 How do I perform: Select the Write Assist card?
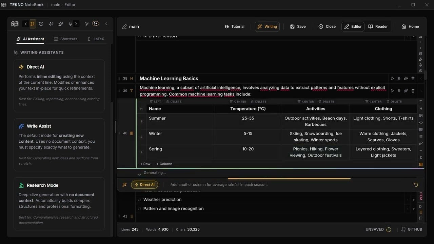[x=59, y=145]
